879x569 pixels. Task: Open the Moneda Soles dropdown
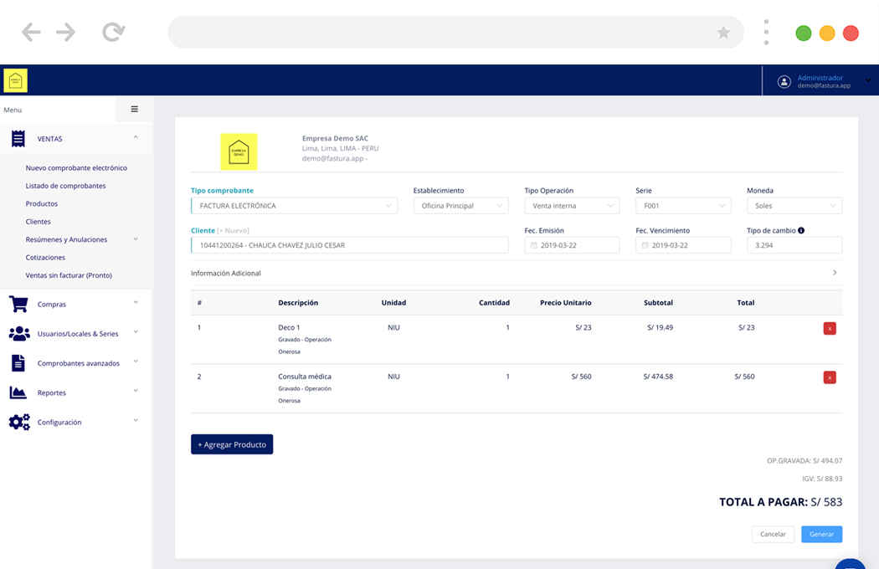tap(794, 206)
